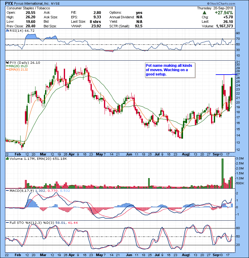The width and height of the screenshot is (249, 258).
Task: Click the Options value yes
Action: [x=139, y=13]
